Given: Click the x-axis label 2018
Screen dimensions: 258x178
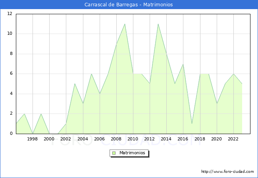Looking at the screenshot, I should (200, 139).
